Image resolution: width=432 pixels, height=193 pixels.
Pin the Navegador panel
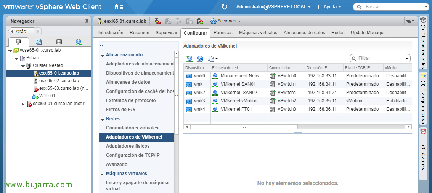point(87,21)
